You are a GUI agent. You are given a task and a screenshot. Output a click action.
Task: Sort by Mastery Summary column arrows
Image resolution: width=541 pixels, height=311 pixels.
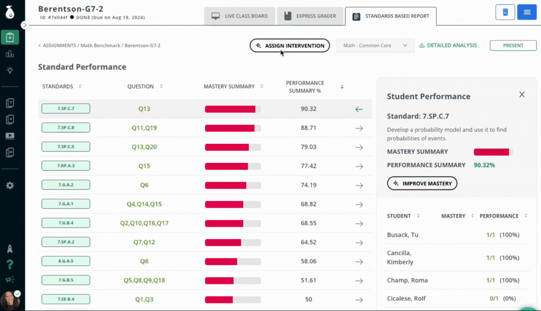pyautogui.click(x=262, y=86)
